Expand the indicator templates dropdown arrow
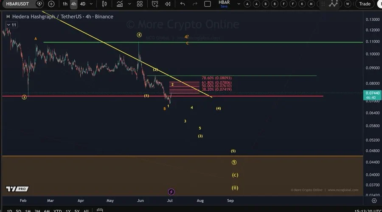The height and width of the screenshot is (212, 382). pos(129,4)
